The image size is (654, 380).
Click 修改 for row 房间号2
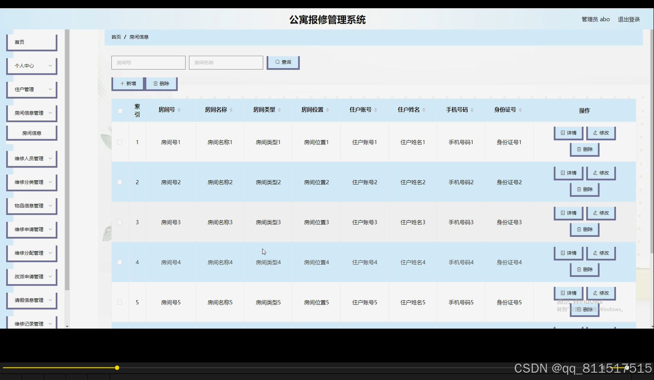pos(601,173)
